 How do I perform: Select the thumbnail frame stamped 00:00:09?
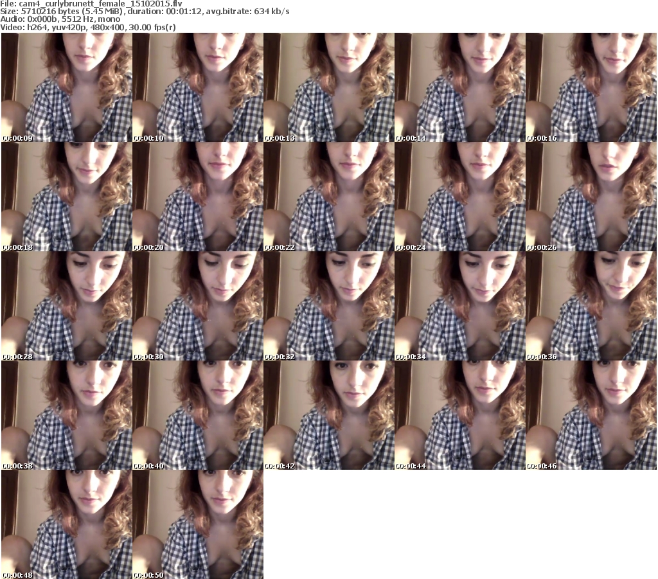[67, 87]
